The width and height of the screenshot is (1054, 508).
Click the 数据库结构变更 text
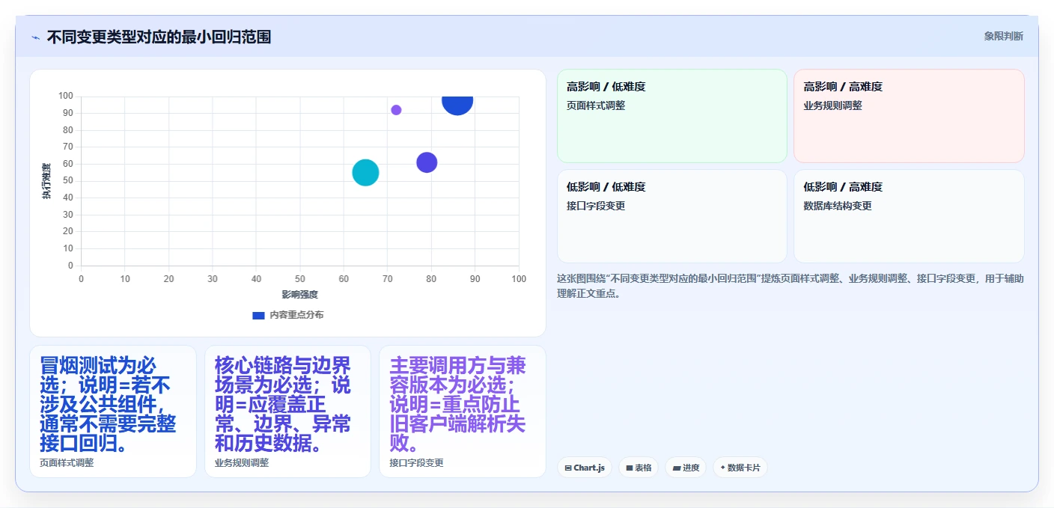point(838,206)
